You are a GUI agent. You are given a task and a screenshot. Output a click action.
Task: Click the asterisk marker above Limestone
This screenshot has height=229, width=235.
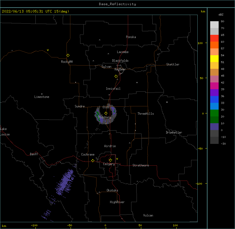(x=42, y=94)
